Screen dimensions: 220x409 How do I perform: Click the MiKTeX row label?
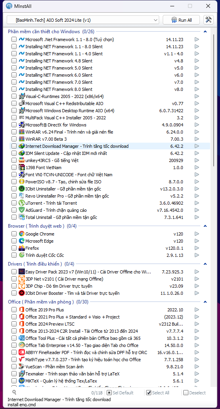point(61,381)
